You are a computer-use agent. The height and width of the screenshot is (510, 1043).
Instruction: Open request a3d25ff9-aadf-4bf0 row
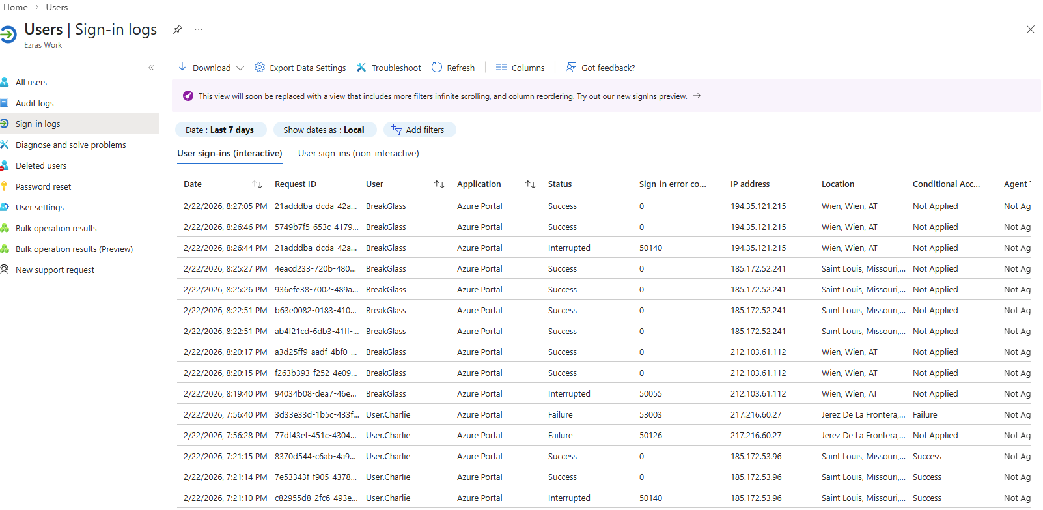[x=604, y=352]
